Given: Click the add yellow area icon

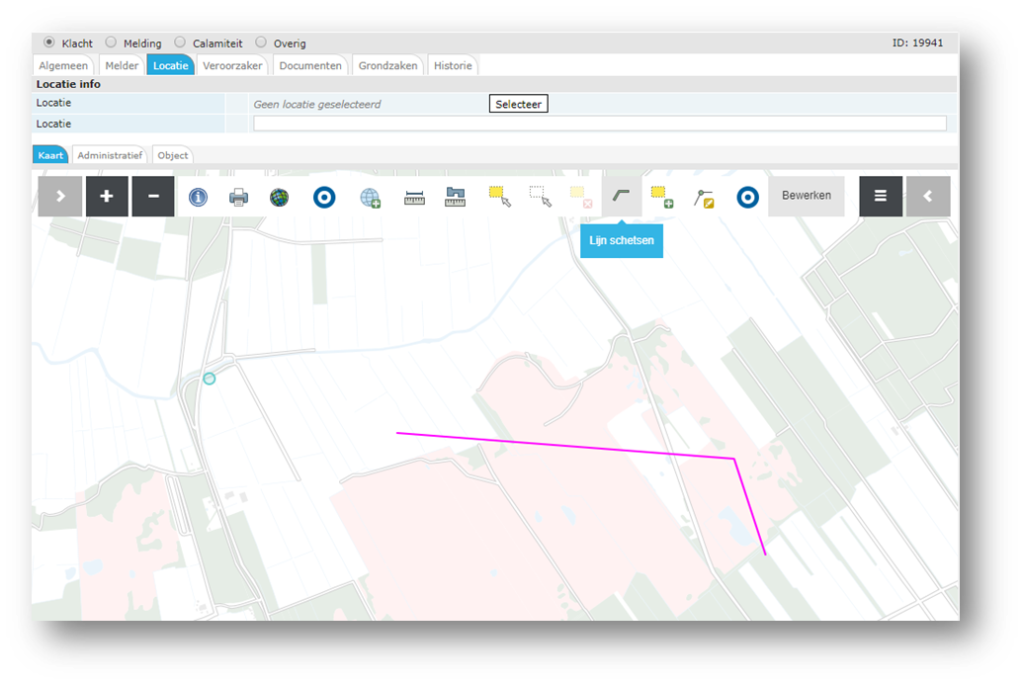Looking at the screenshot, I should point(661,197).
